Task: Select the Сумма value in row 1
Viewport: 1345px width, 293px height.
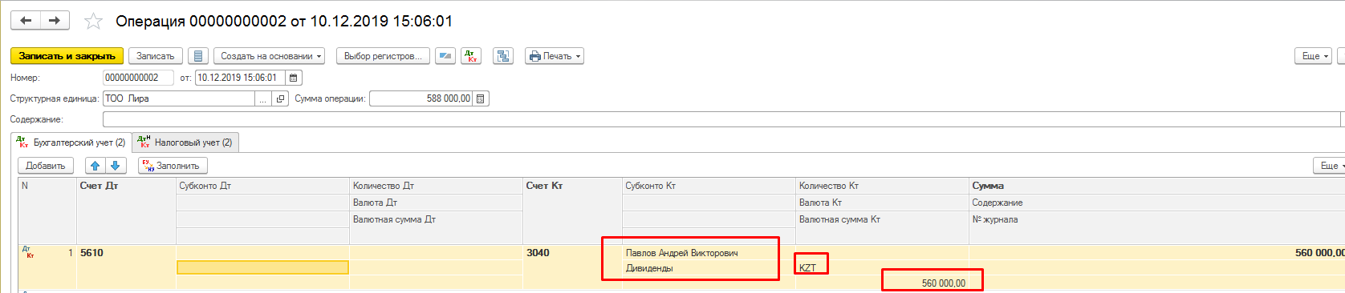Action: coord(1157,252)
